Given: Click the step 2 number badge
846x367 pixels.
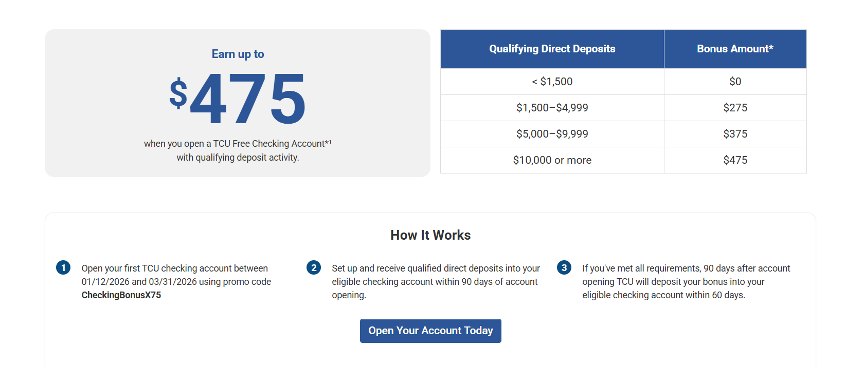Looking at the screenshot, I should click(x=314, y=267).
